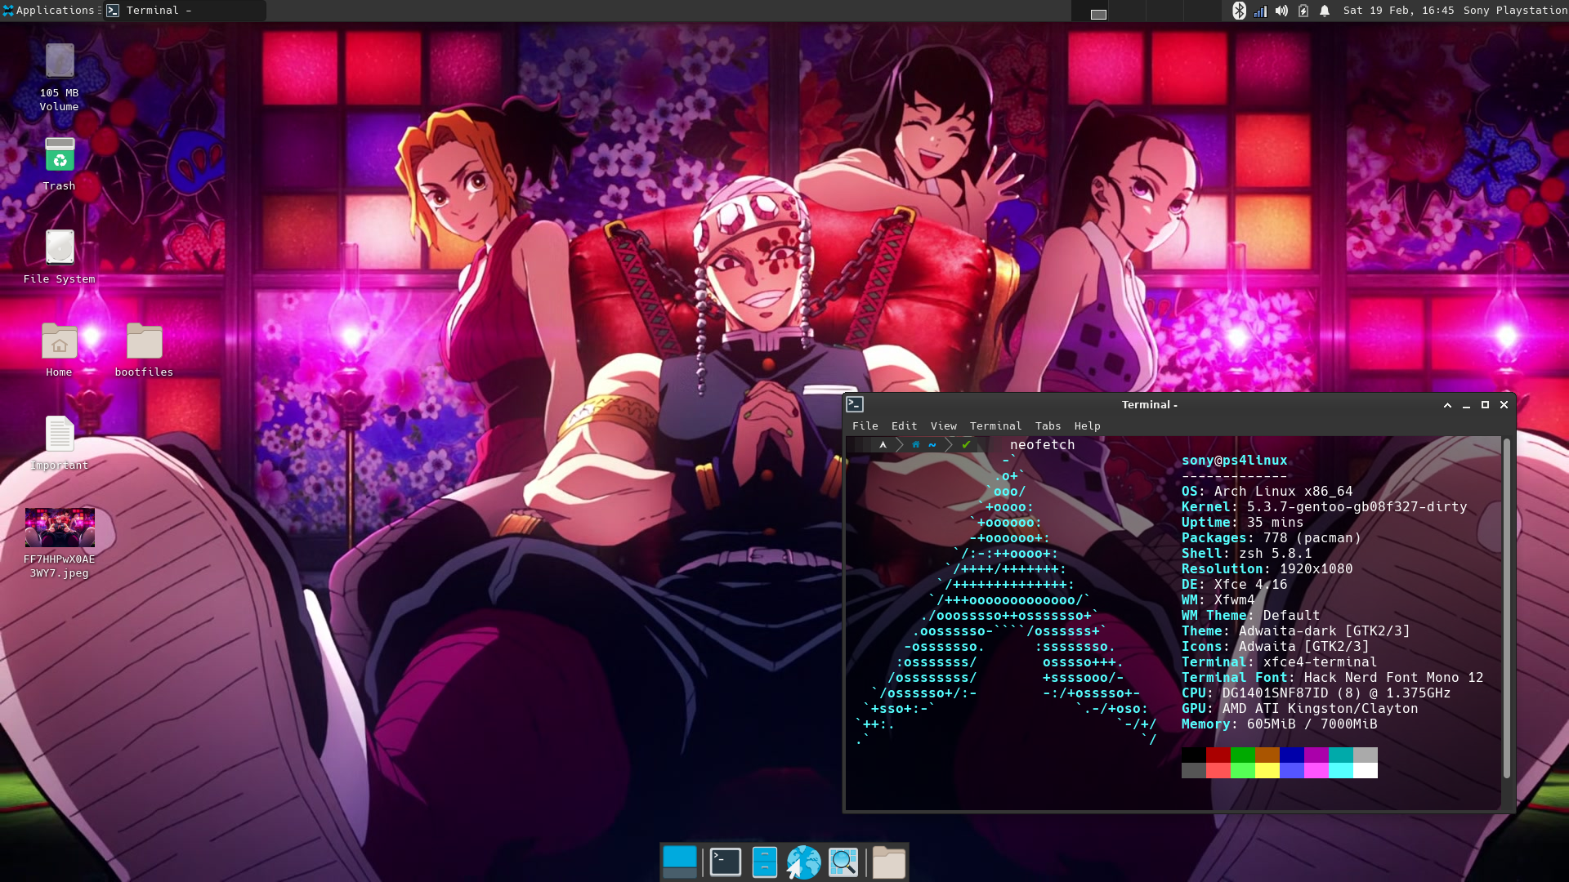Click the Arch logo segment of the prompt

click(883, 445)
